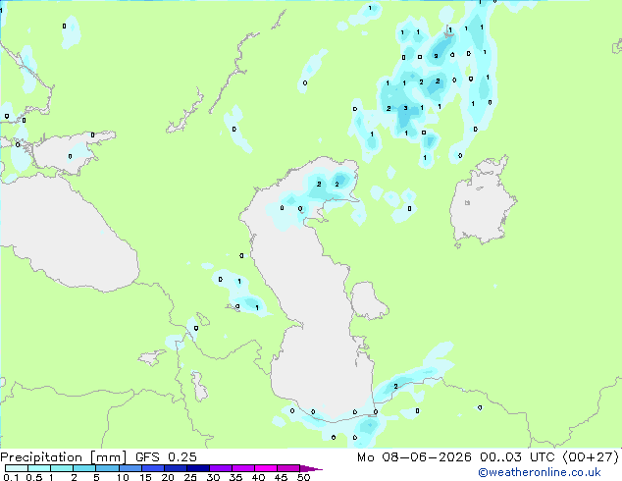Click the '(00+27)' forecast offset text

point(591,456)
